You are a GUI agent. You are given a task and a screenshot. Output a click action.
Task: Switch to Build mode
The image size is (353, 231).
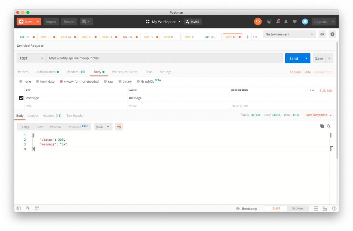pos(276,209)
